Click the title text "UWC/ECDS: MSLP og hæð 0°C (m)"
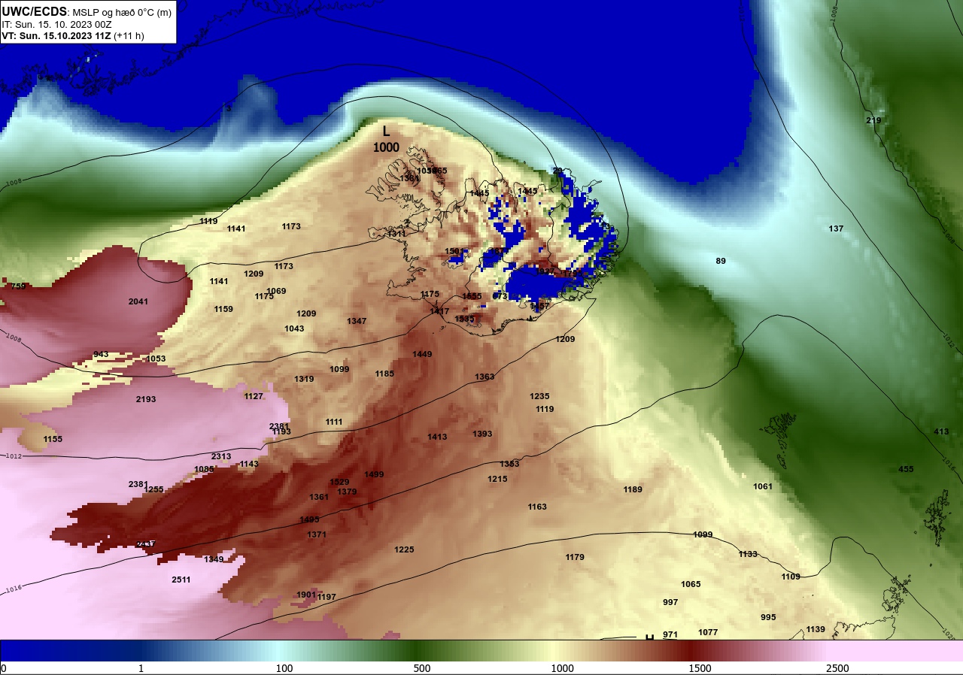This screenshot has height=675, width=963. pyautogui.click(x=87, y=12)
